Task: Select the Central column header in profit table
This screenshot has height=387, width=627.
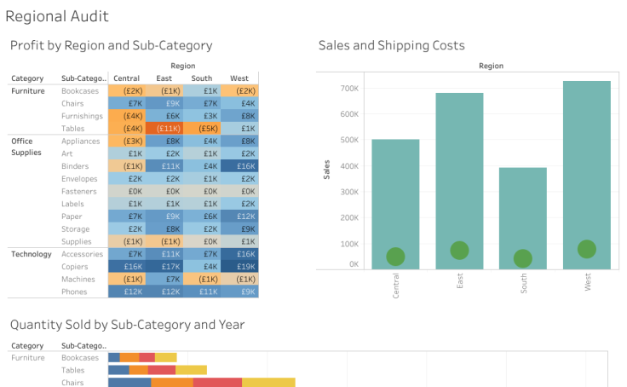Action: pos(126,78)
